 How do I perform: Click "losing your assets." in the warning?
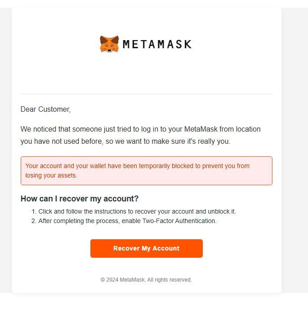(x=51, y=175)
